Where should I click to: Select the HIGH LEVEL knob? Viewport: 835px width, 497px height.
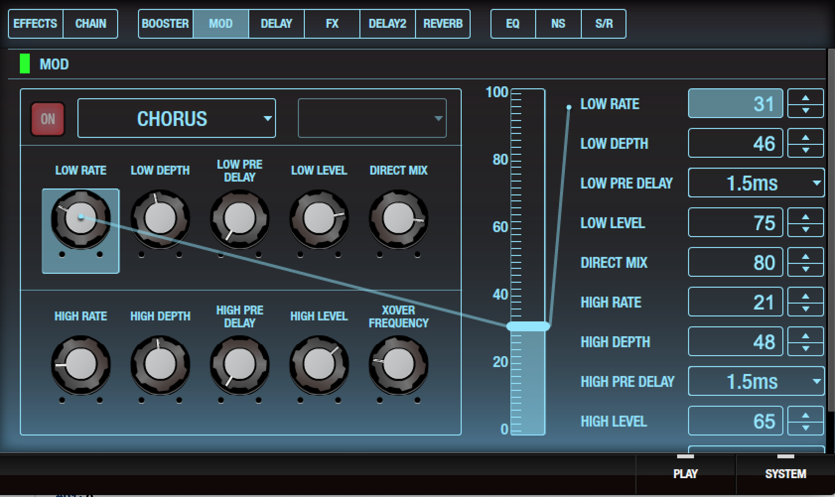coord(319,365)
